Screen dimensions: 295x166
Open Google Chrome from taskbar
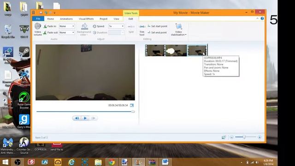[x=112, y=162]
